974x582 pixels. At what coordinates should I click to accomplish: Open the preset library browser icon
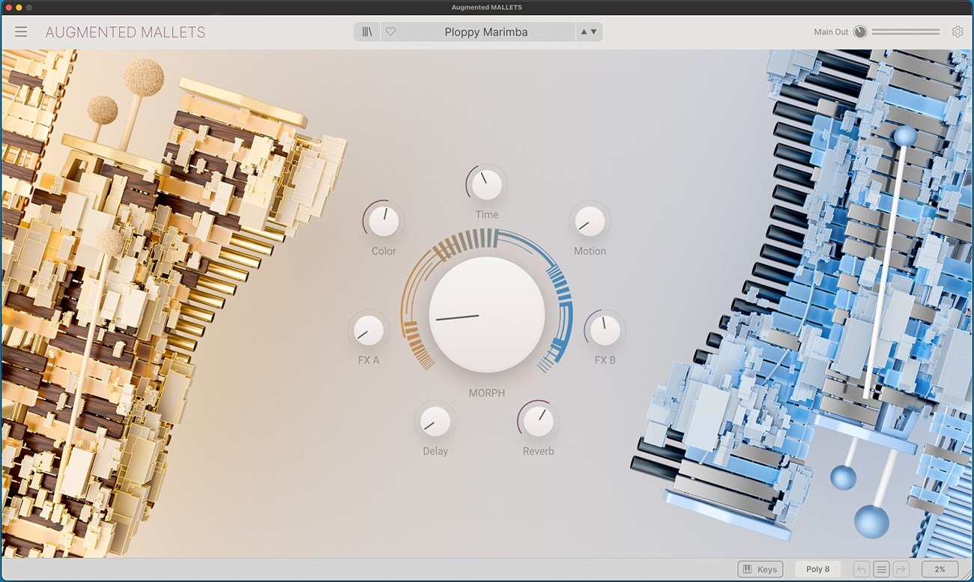click(x=367, y=31)
